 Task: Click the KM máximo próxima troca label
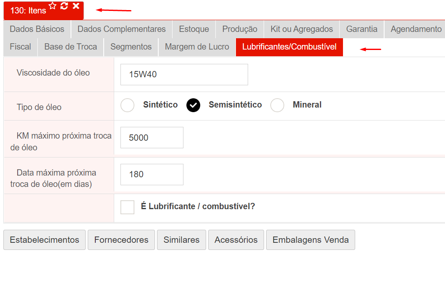(61, 142)
